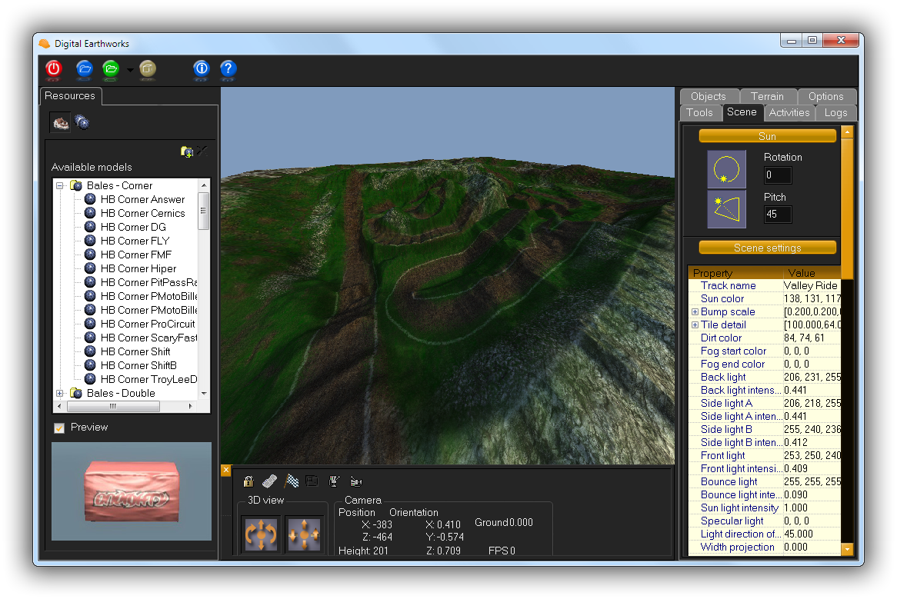897x599 pixels.
Task: Select the 3D view orbit rotate control
Action: tap(262, 534)
